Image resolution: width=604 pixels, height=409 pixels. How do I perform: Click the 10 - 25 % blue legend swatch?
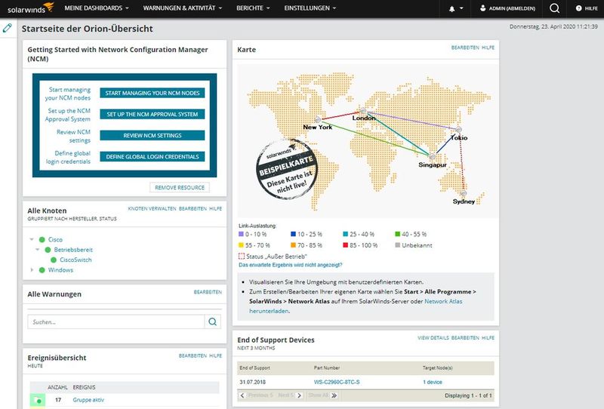coord(293,234)
